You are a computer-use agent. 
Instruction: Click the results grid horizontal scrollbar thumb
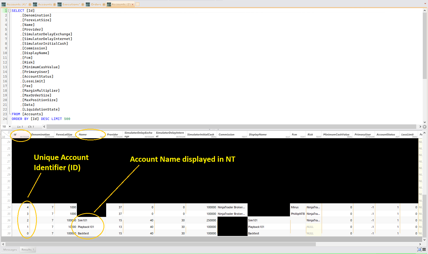pos(161,244)
